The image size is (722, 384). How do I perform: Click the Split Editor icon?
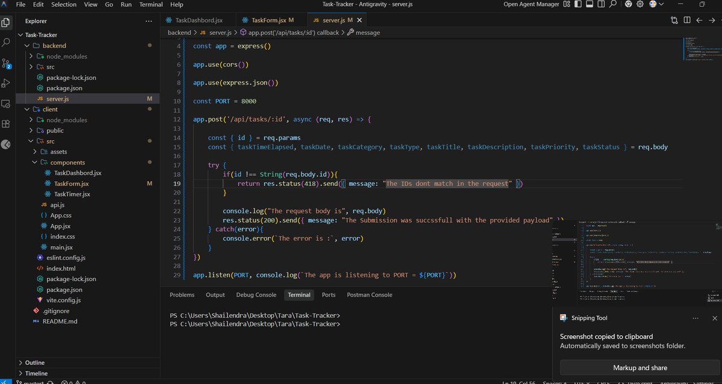[x=687, y=20]
